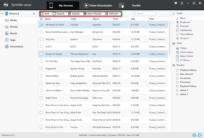Image resolution: width=204 pixels, height=138 pixels.
Task: Click the Audio section header
Action: pyautogui.click(x=179, y=13)
